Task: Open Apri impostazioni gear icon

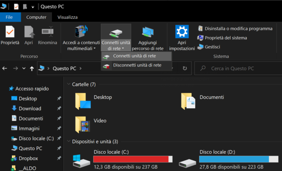Action: (182, 31)
